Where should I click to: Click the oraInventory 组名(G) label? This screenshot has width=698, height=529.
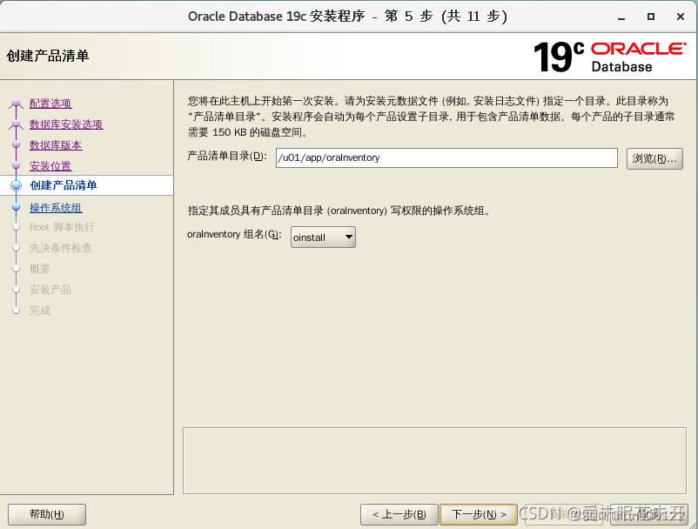coord(234,234)
